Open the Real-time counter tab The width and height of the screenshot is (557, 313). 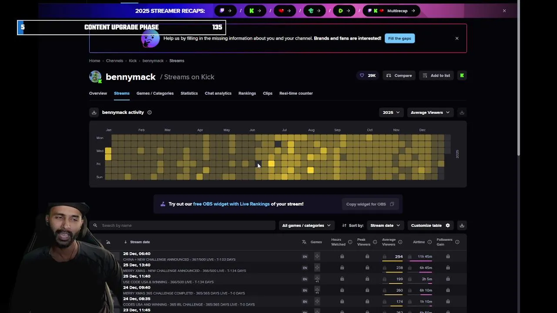[296, 93]
